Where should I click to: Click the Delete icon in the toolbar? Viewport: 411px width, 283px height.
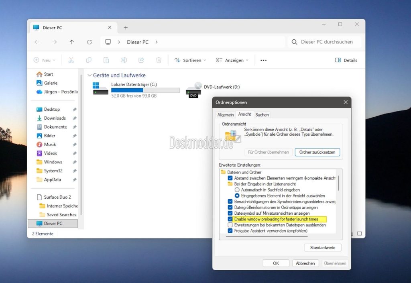[159, 60]
